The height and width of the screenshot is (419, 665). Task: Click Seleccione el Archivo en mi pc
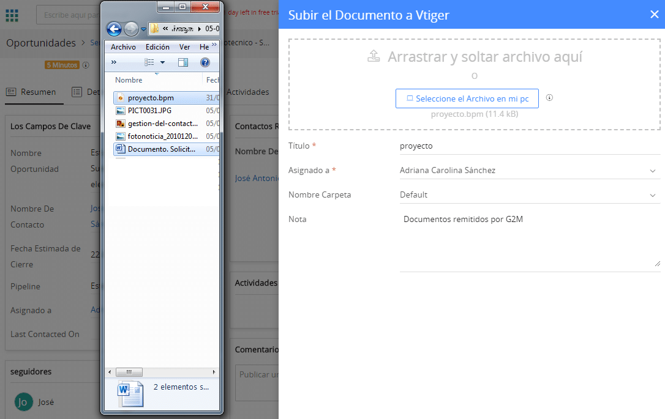point(467,98)
